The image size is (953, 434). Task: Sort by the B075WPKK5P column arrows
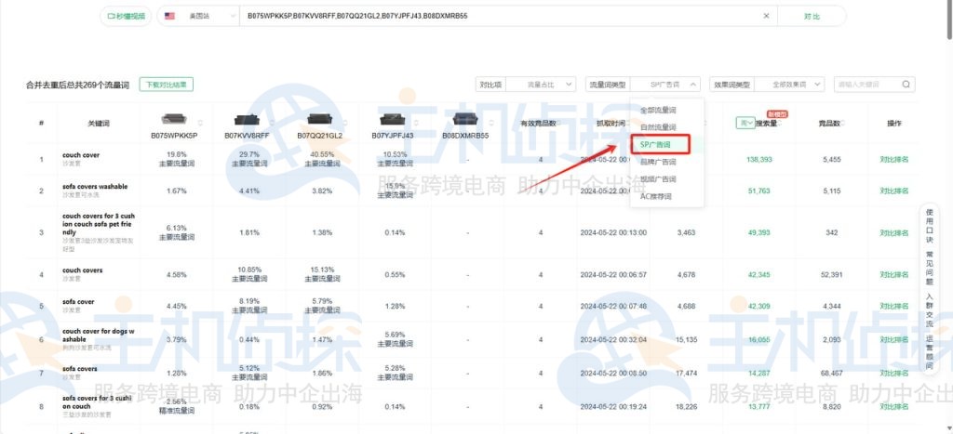point(200,124)
